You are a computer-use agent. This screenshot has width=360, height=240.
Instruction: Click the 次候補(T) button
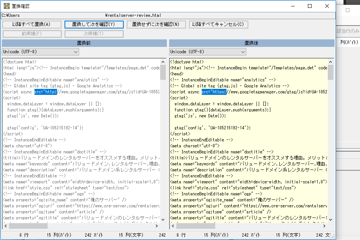(x=94, y=34)
